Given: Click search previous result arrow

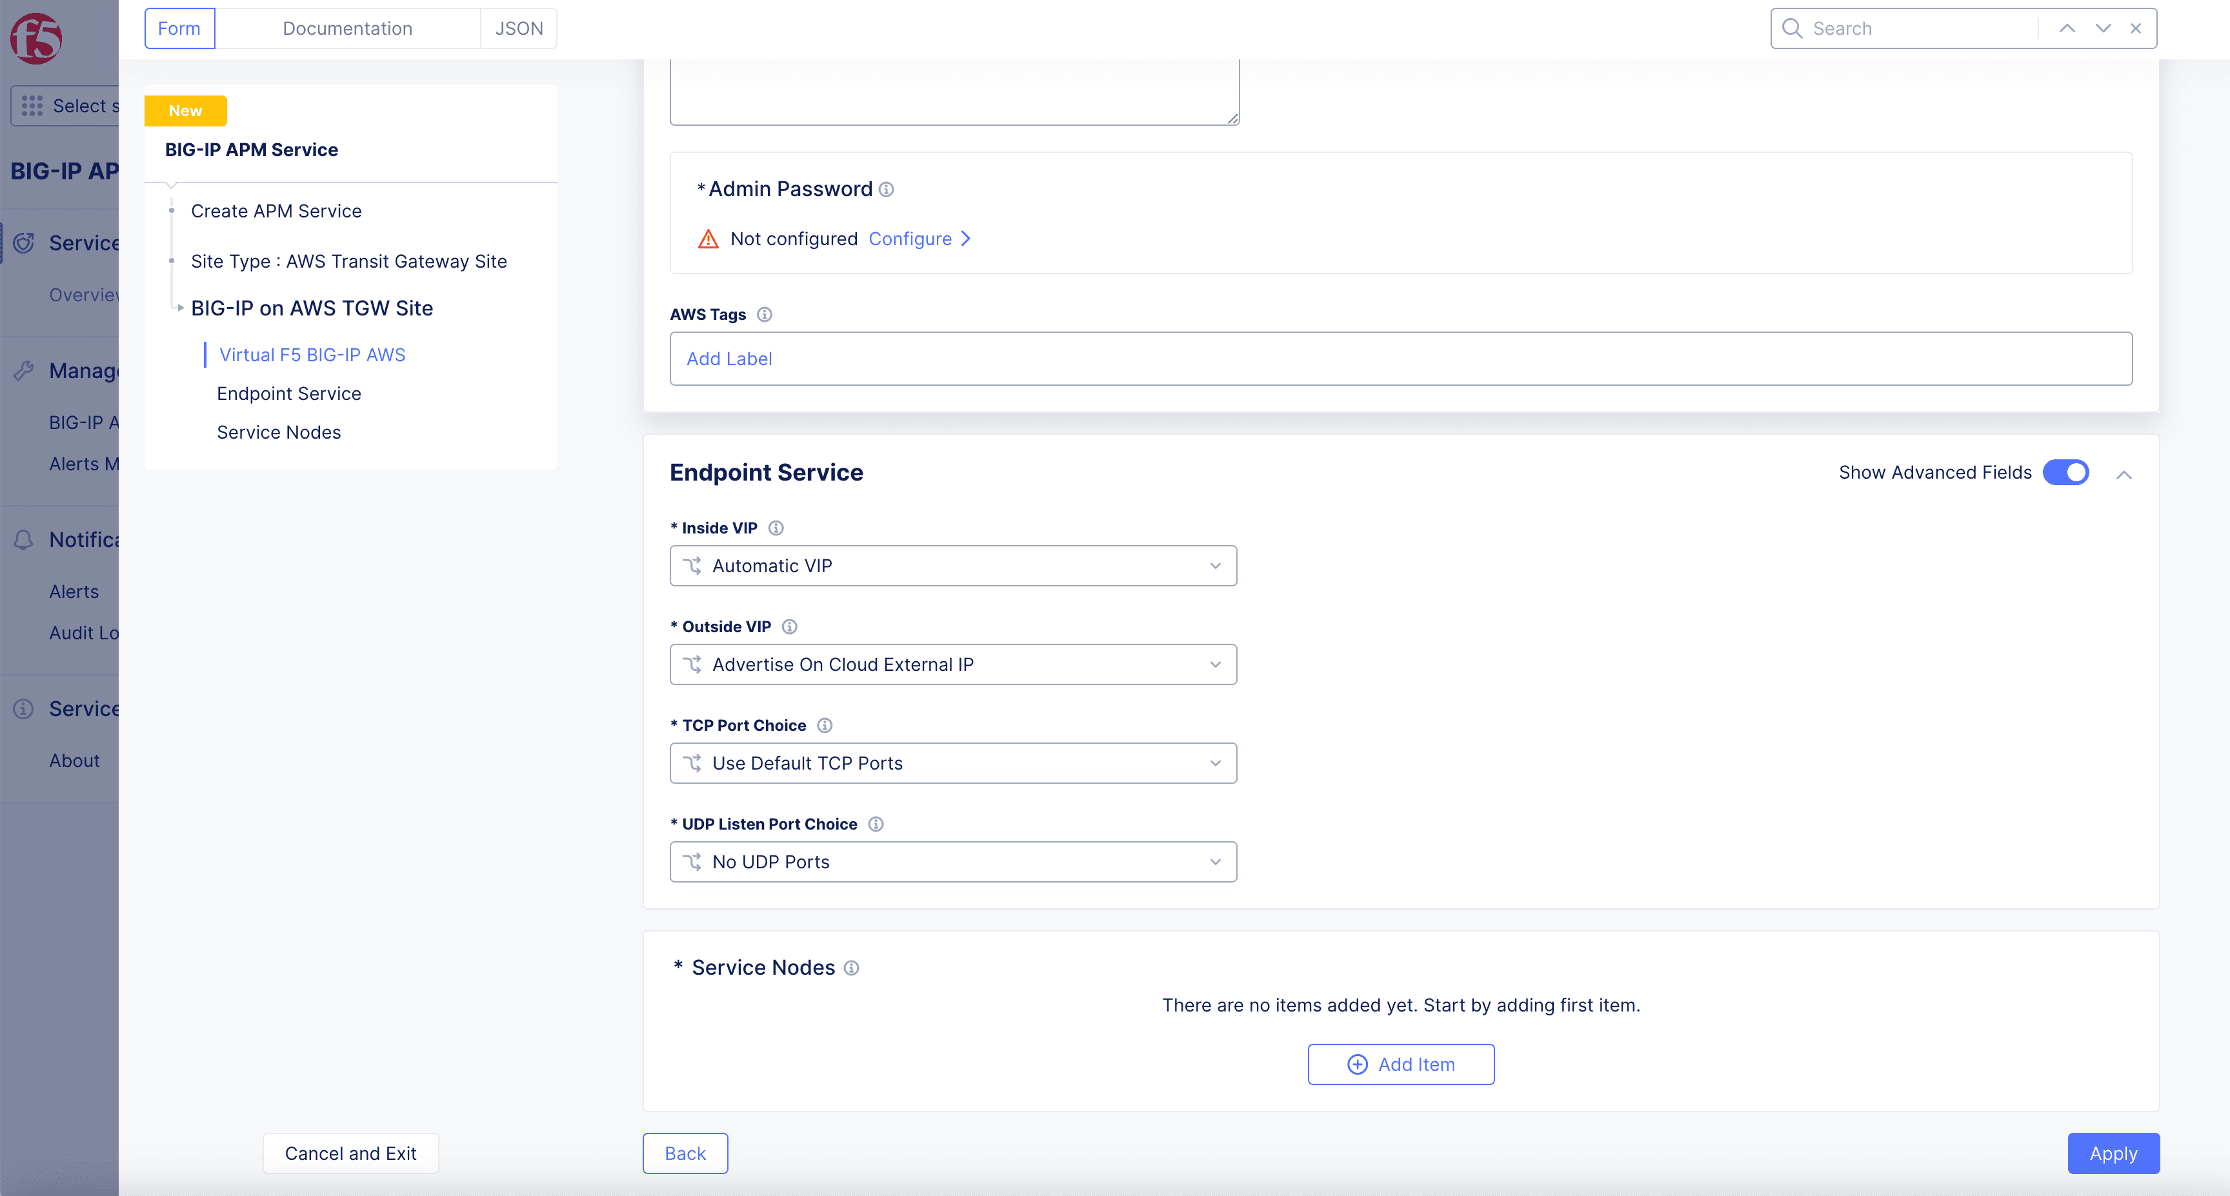Looking at the screenshot, I should [x=2067, y=28].
